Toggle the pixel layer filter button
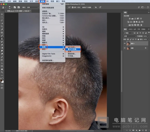Screen dimensions: 150x132 [x=134, y=33]
